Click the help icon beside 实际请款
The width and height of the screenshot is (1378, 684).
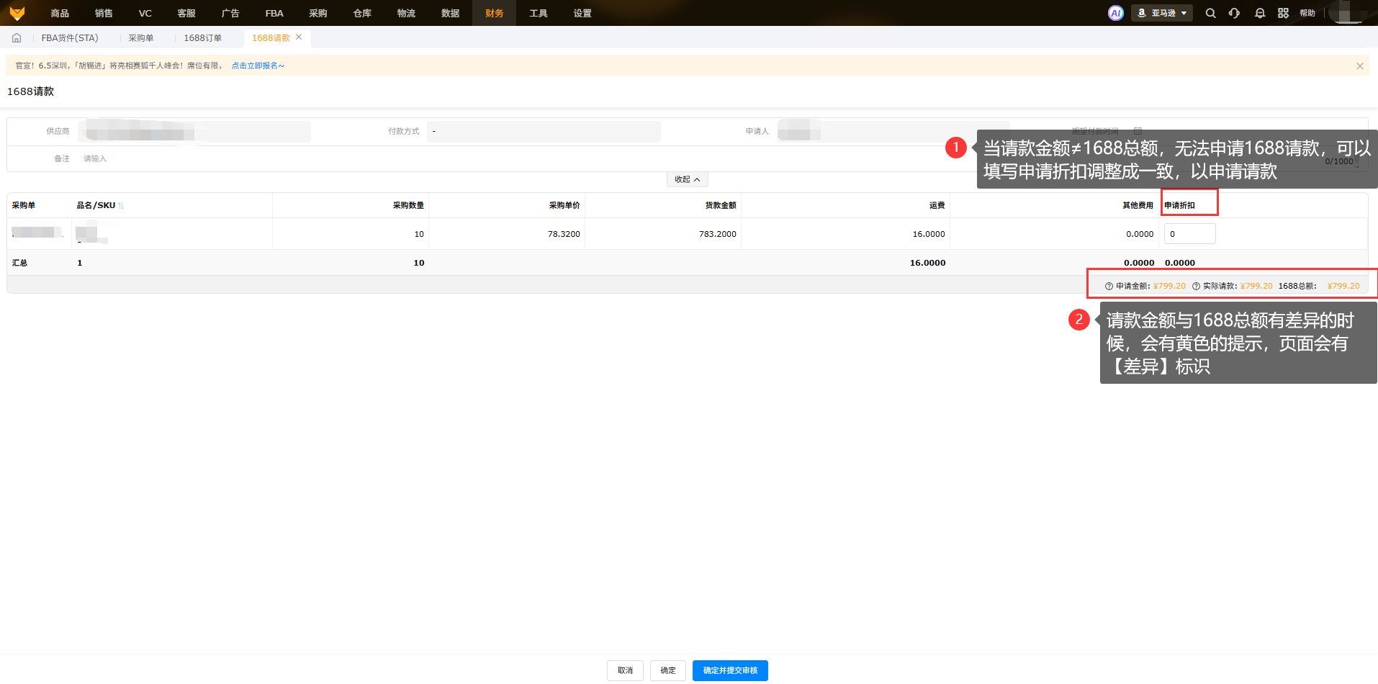[1196, 286]
